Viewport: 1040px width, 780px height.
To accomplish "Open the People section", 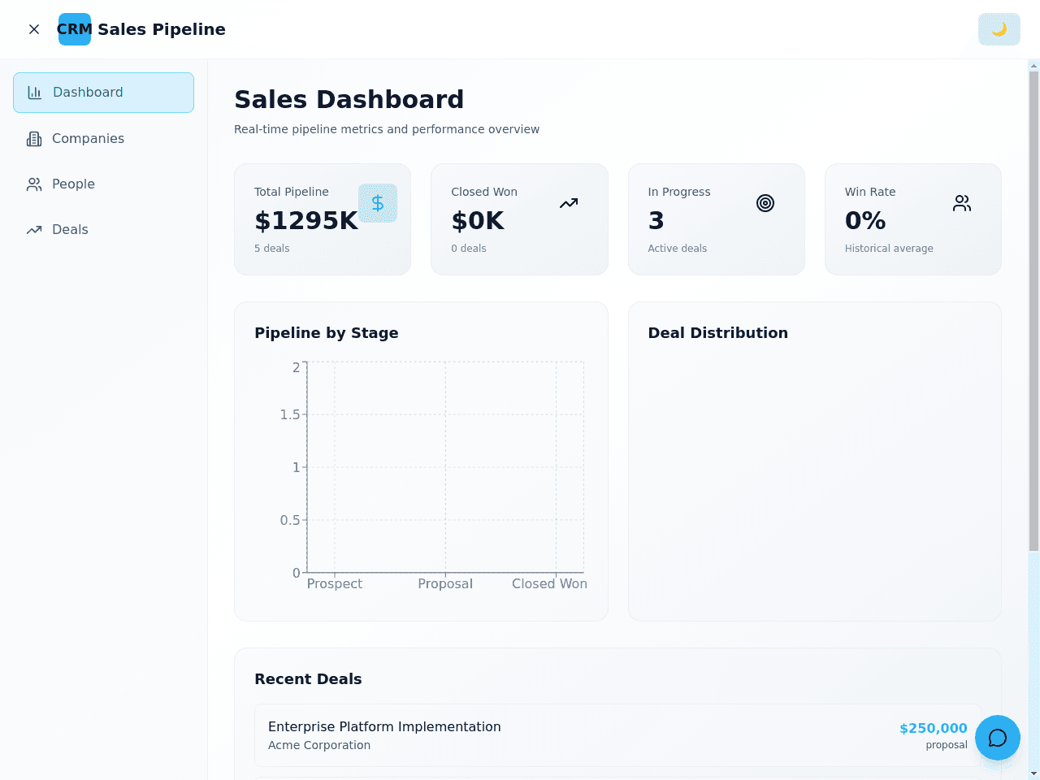I will [x=103, y=184].
